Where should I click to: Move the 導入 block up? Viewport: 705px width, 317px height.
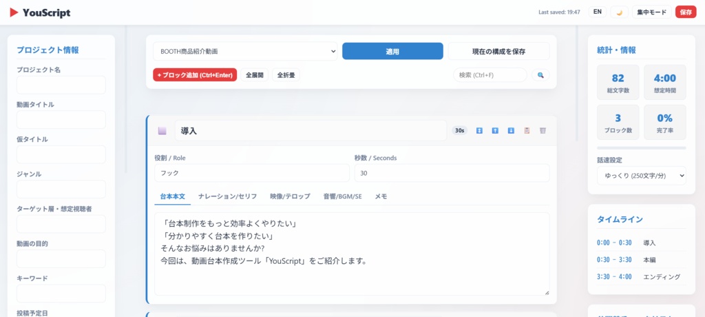tap(495, 130)
